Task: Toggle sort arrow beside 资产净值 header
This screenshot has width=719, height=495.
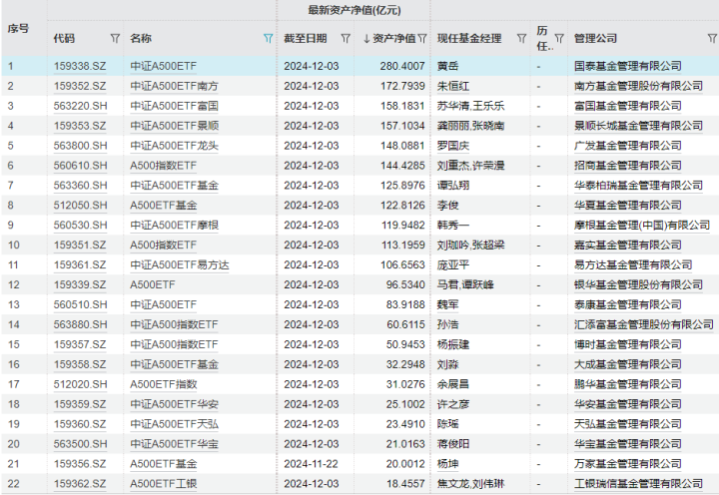Action: (x=366, y=39)
